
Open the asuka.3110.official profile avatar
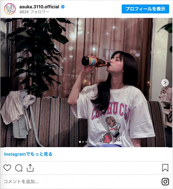pos(10,9)
